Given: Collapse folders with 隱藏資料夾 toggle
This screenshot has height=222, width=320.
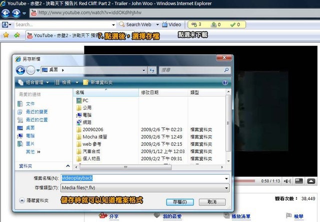Looking at the screenshot, I should [x=34, y=201].
